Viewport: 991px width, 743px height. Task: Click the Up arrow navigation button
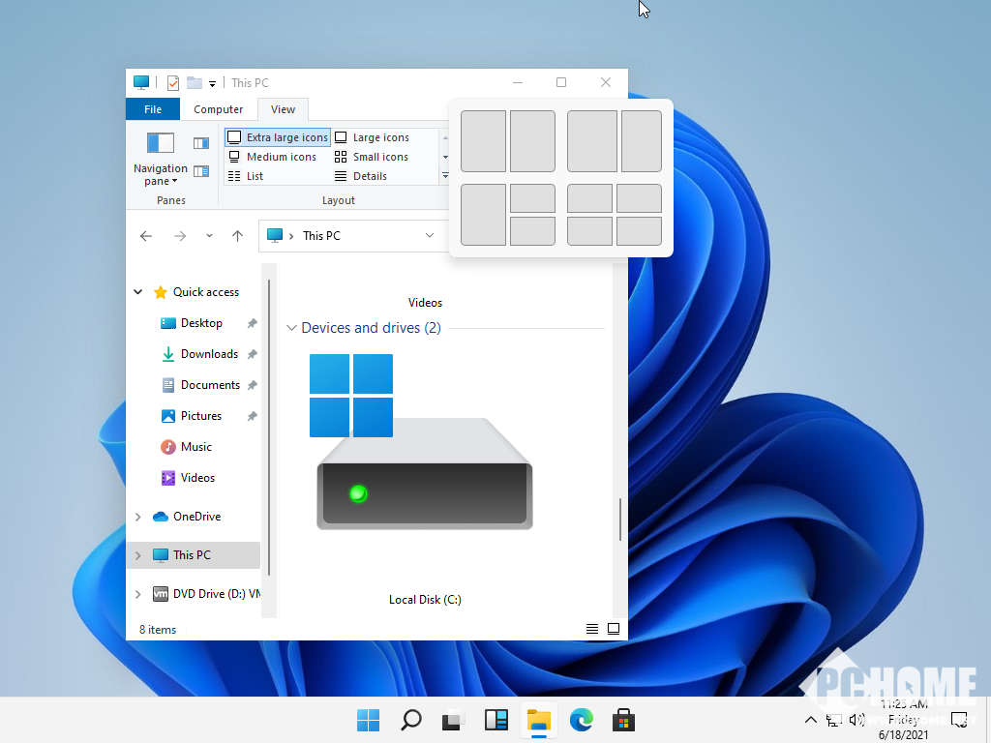(237, 236)
